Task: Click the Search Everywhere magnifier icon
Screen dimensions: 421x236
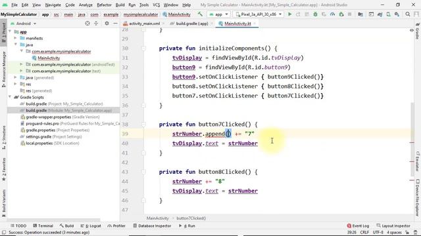Action: (408, 14)
